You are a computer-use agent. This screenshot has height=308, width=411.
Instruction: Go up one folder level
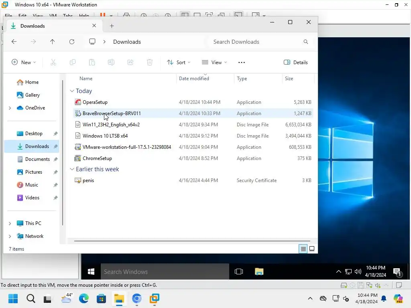[x=53, y=42]
